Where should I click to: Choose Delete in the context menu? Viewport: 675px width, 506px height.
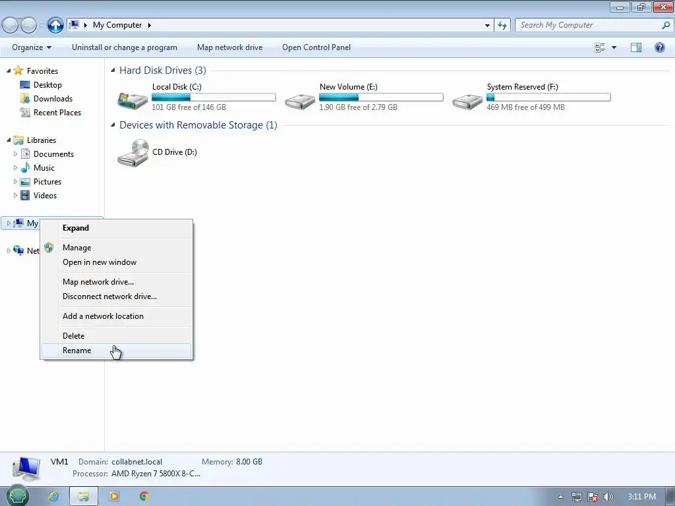point(116,336)
